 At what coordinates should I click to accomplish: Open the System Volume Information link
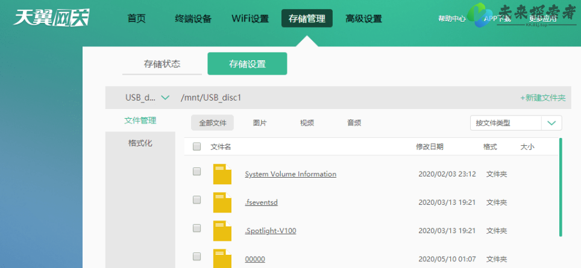click(290, 174)
